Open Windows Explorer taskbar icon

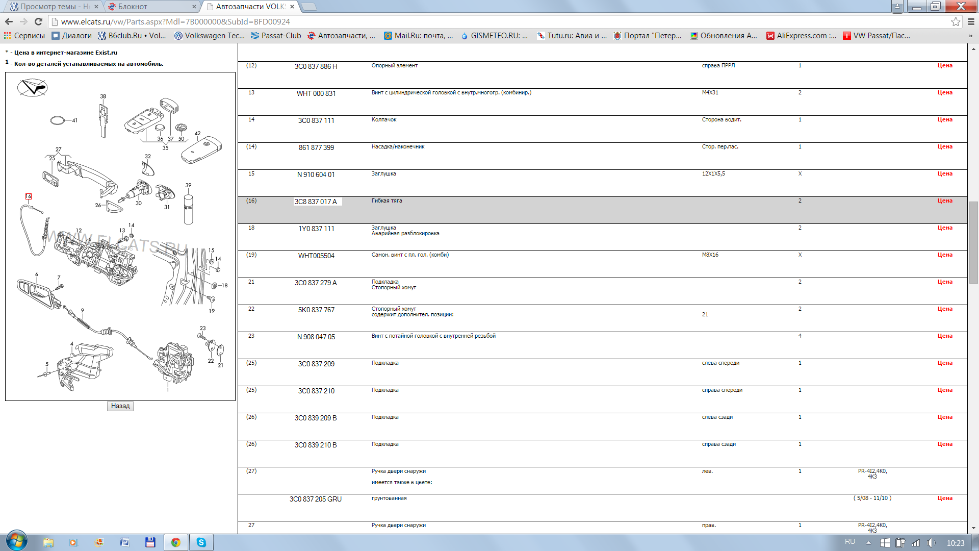point(48,542)
